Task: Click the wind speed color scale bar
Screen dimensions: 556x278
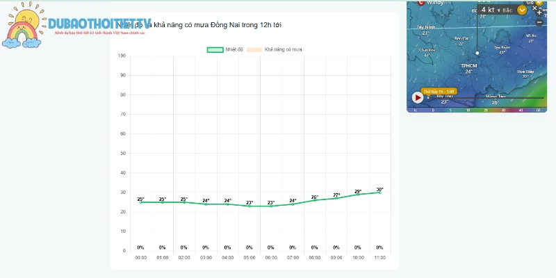Action: (x=477, y=111)
